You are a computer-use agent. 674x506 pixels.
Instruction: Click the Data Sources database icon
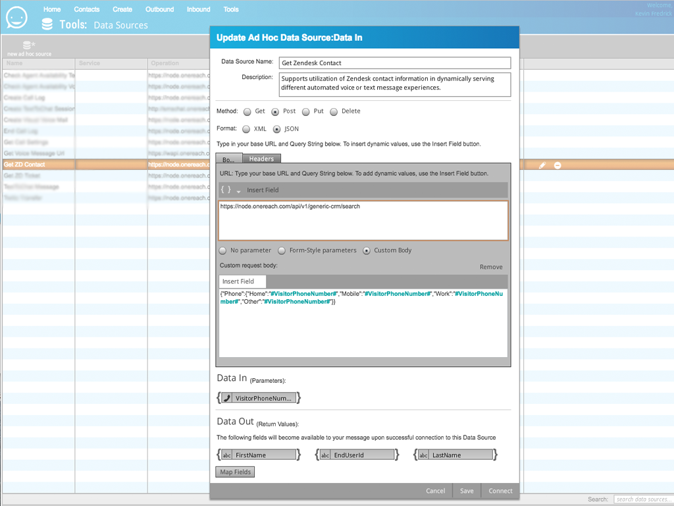47,24
